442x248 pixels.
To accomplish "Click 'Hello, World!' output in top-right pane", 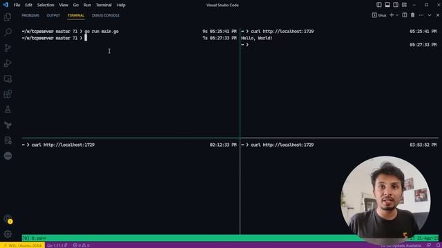I will pyautogui.click(x=257, y=38).
